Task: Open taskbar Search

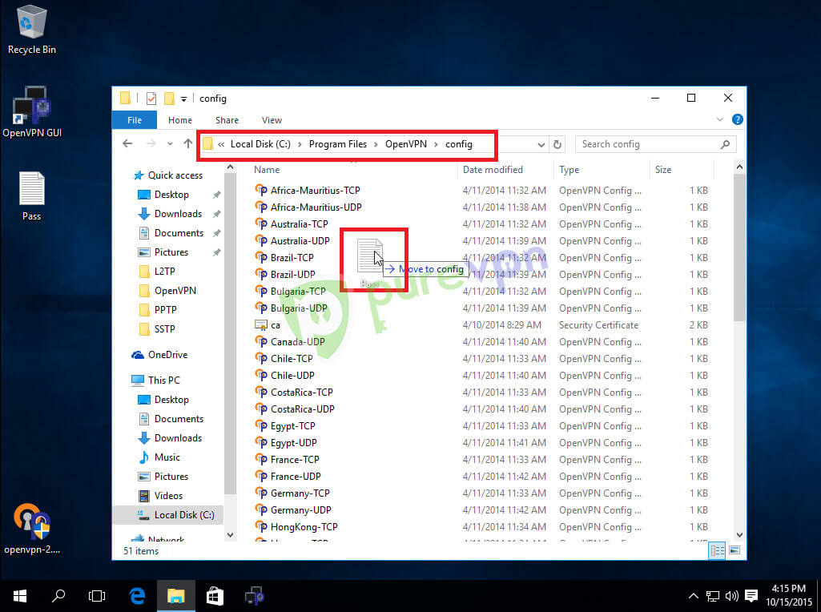Action: (58, 596)
